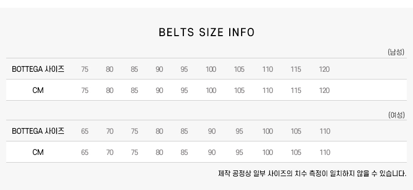Click the BELTS SIZE INFO heading

click(x=207, y=33)
